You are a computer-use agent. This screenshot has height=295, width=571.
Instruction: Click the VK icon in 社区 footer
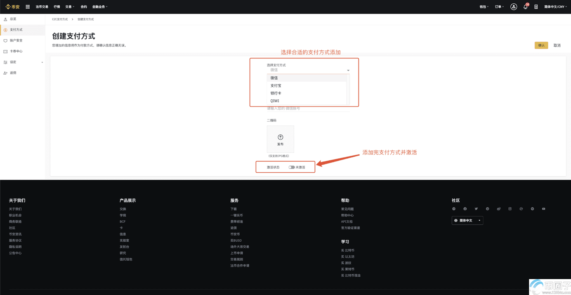coord(532,209)
